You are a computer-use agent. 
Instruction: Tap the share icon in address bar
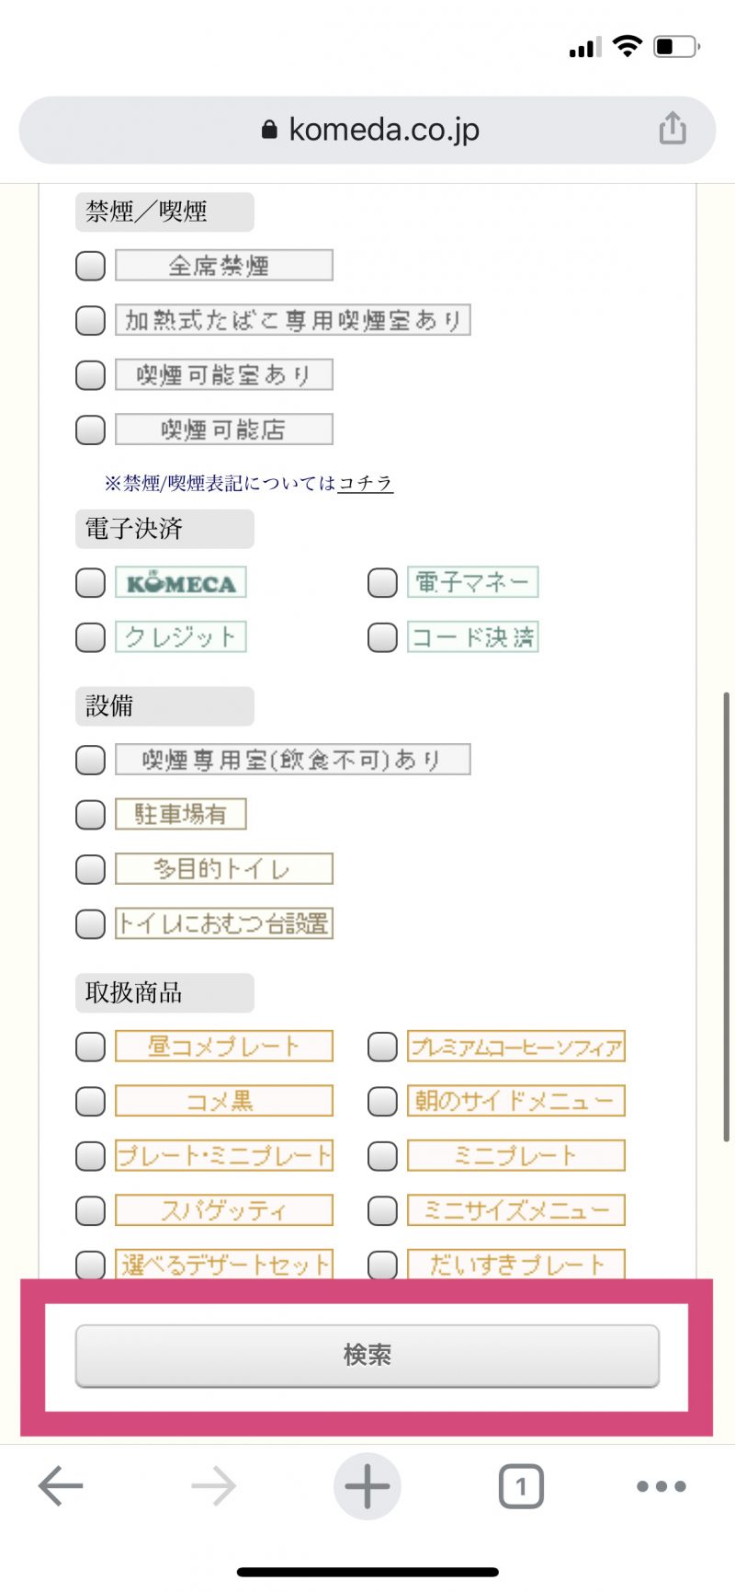673,129
